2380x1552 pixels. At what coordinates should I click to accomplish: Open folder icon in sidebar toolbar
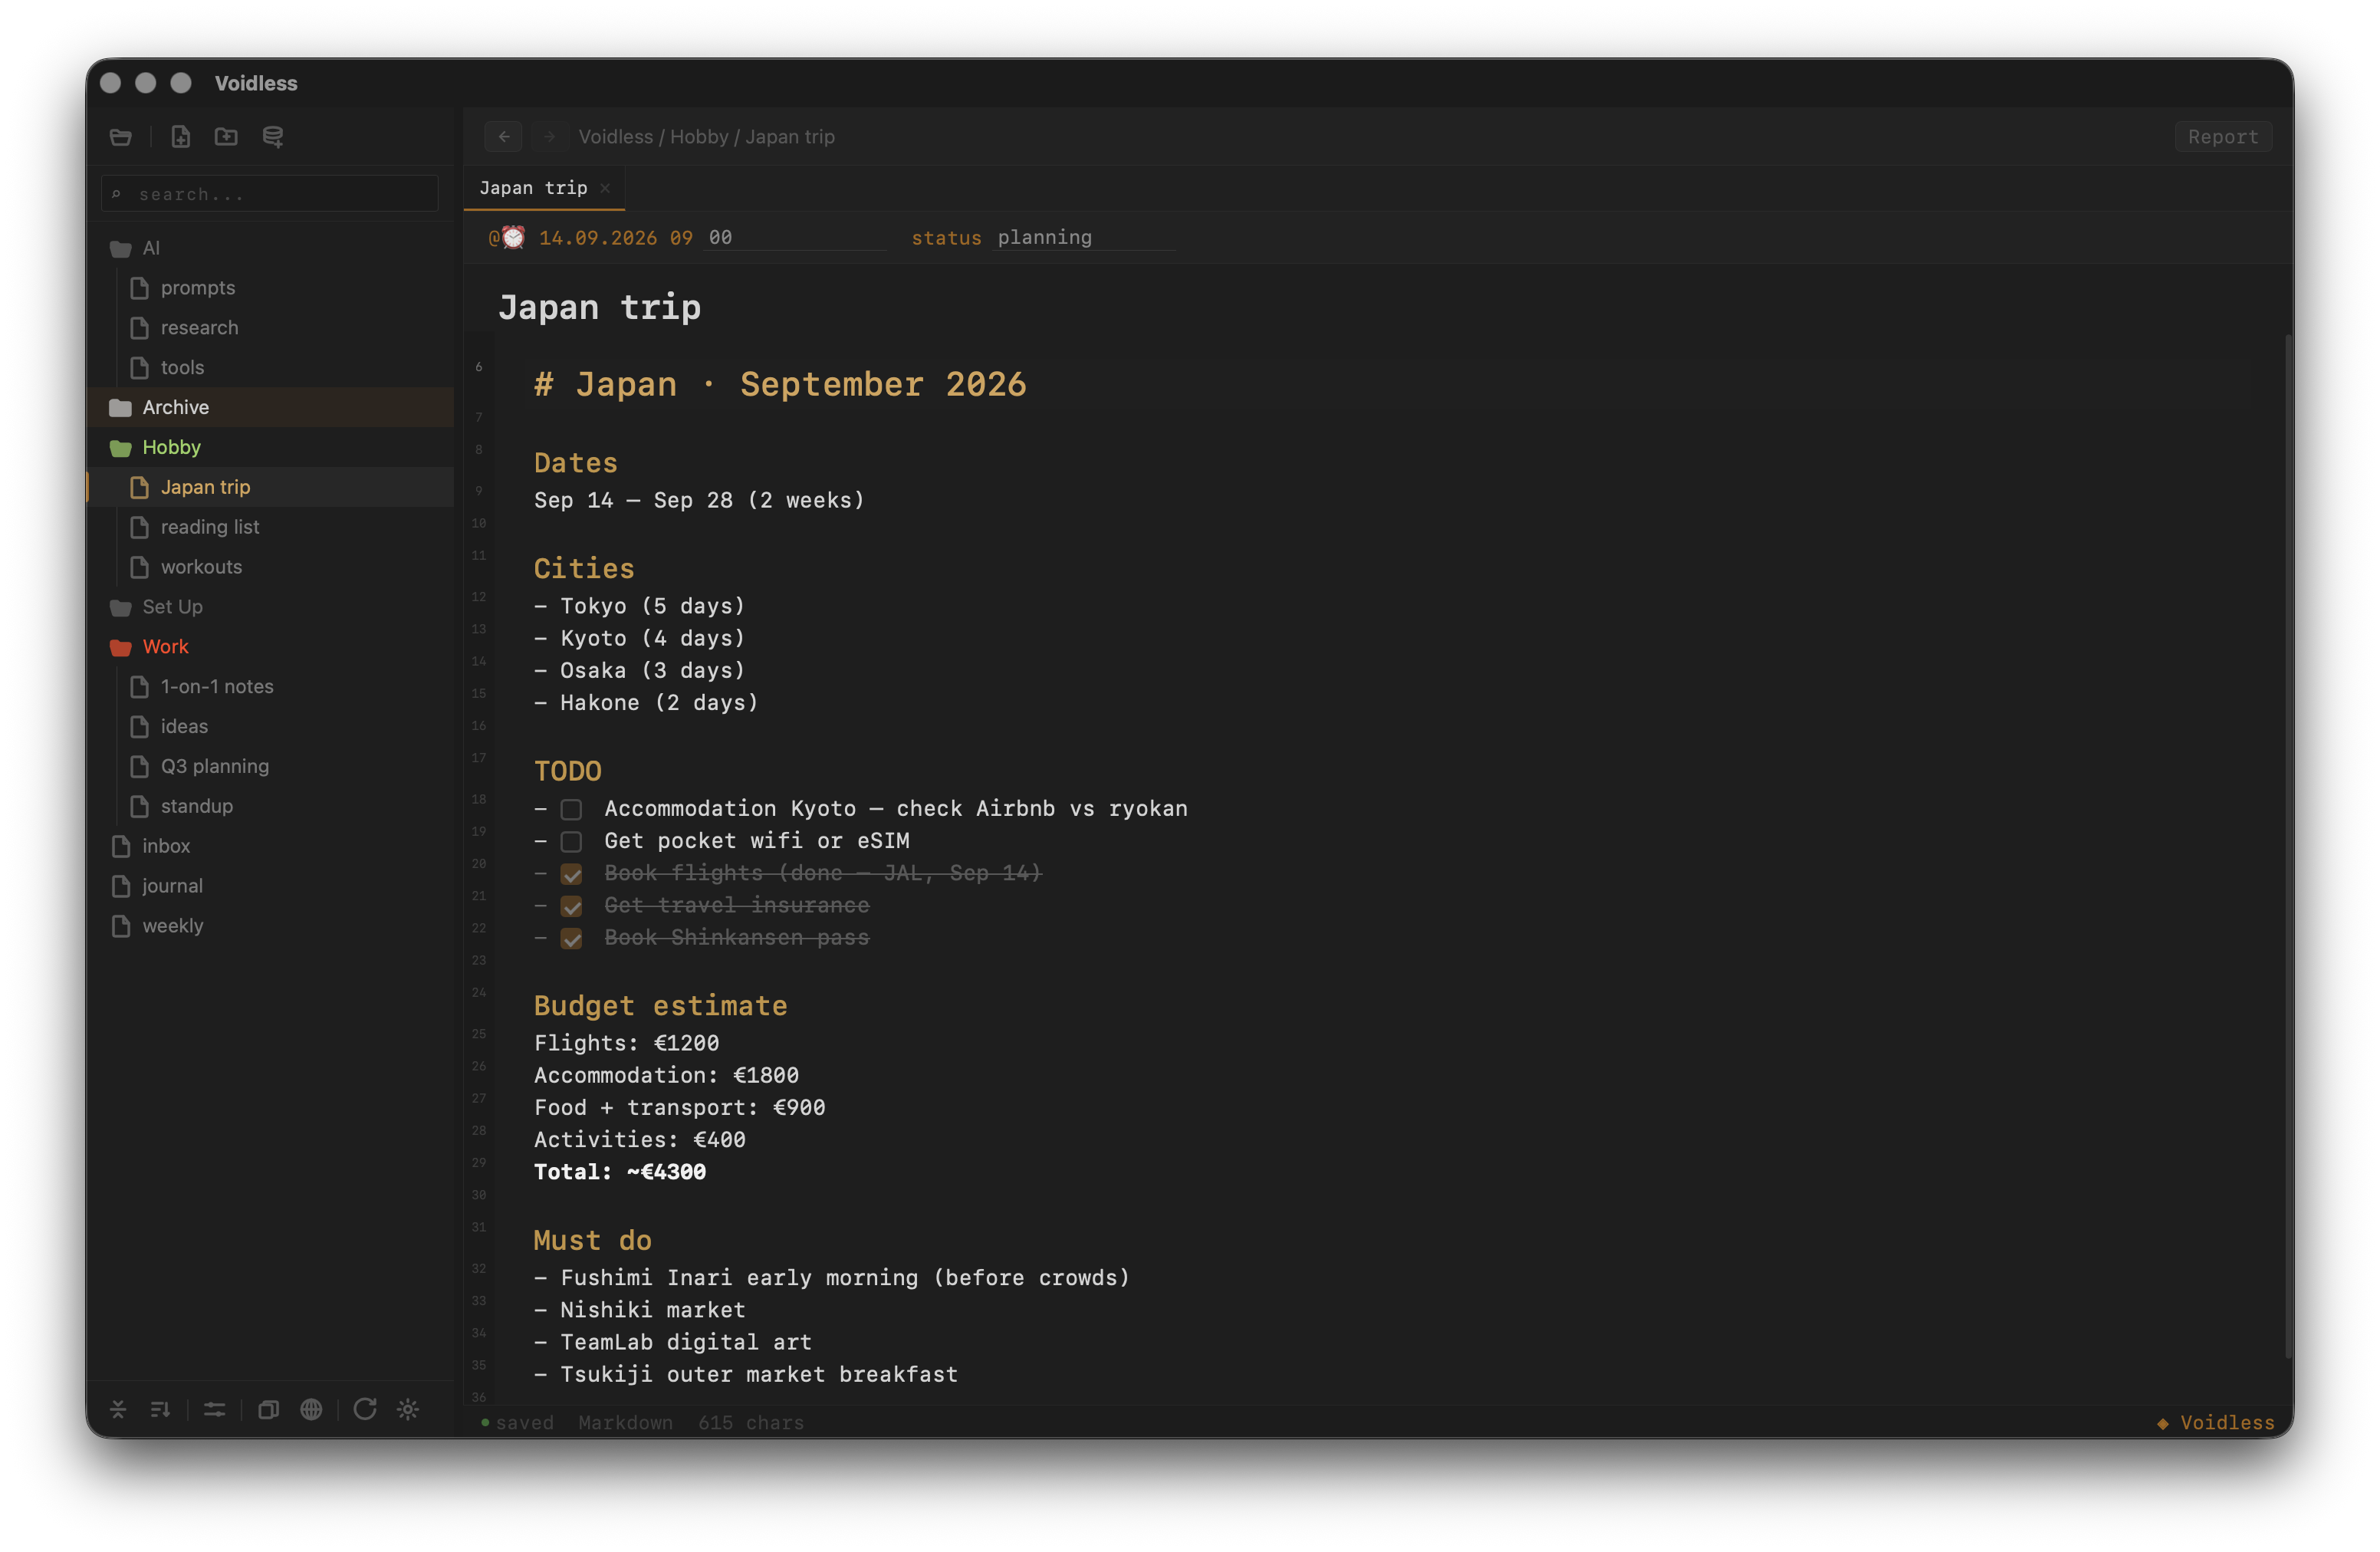[x=121, y=137]
